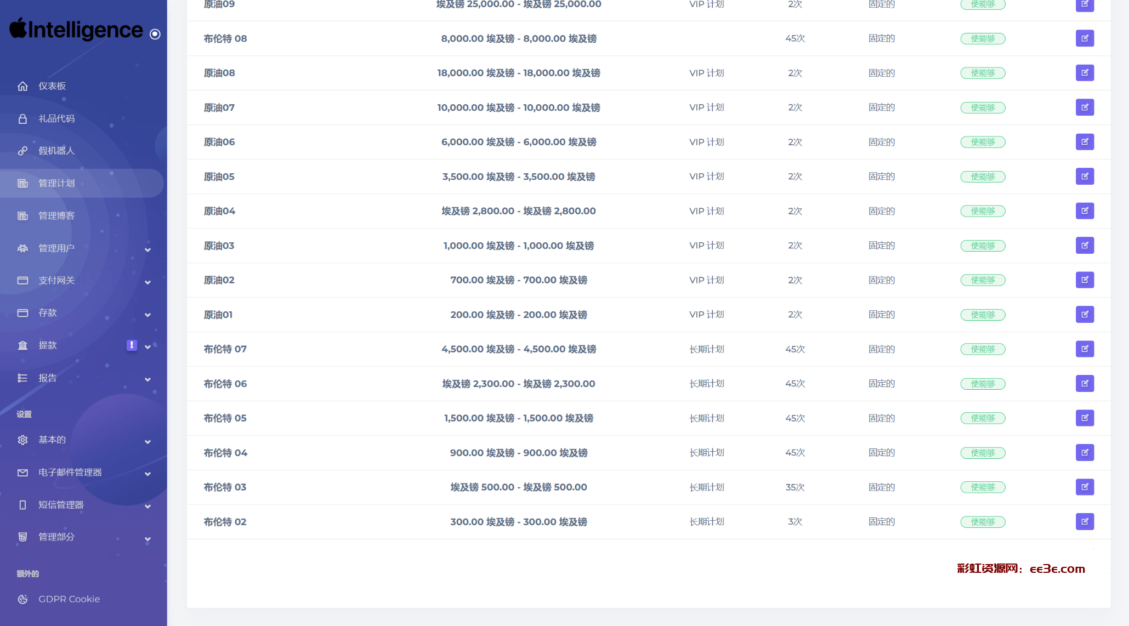1129x626 pixels.
Task: Toggle the sidebar pin radio next to logo
Action: 155,34
